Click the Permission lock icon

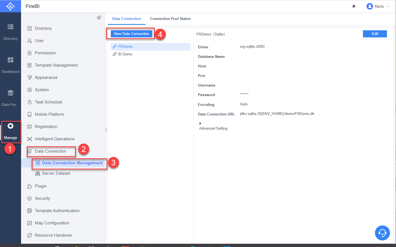[x=30, y=53]
